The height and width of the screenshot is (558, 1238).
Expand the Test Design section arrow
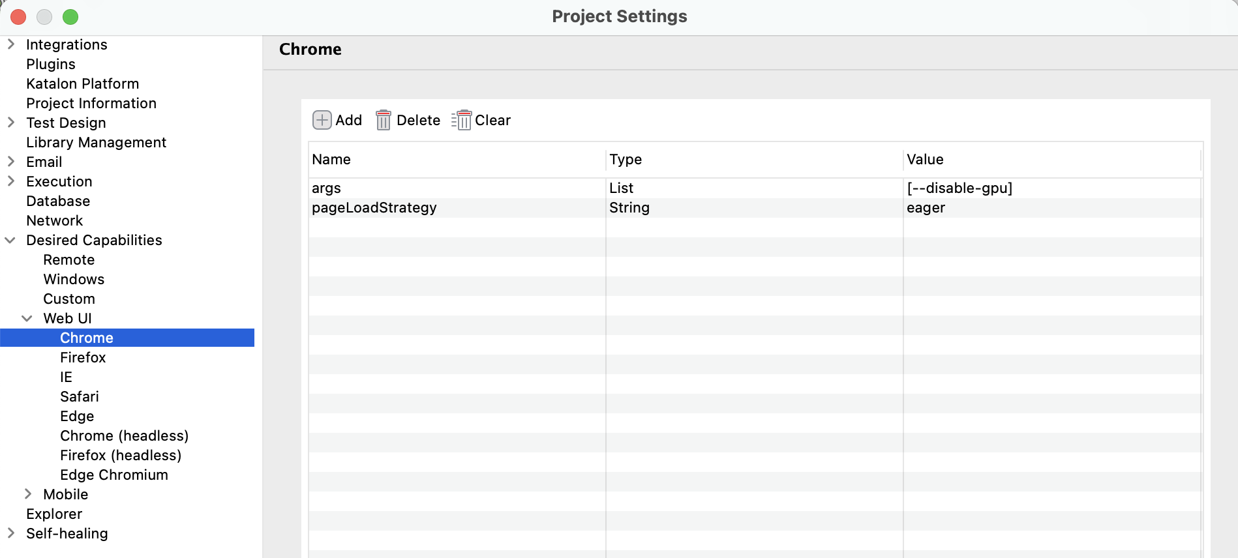click(x=11, y=123)
